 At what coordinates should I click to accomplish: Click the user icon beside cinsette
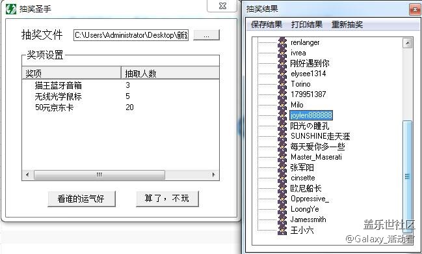tap(282, 178)
